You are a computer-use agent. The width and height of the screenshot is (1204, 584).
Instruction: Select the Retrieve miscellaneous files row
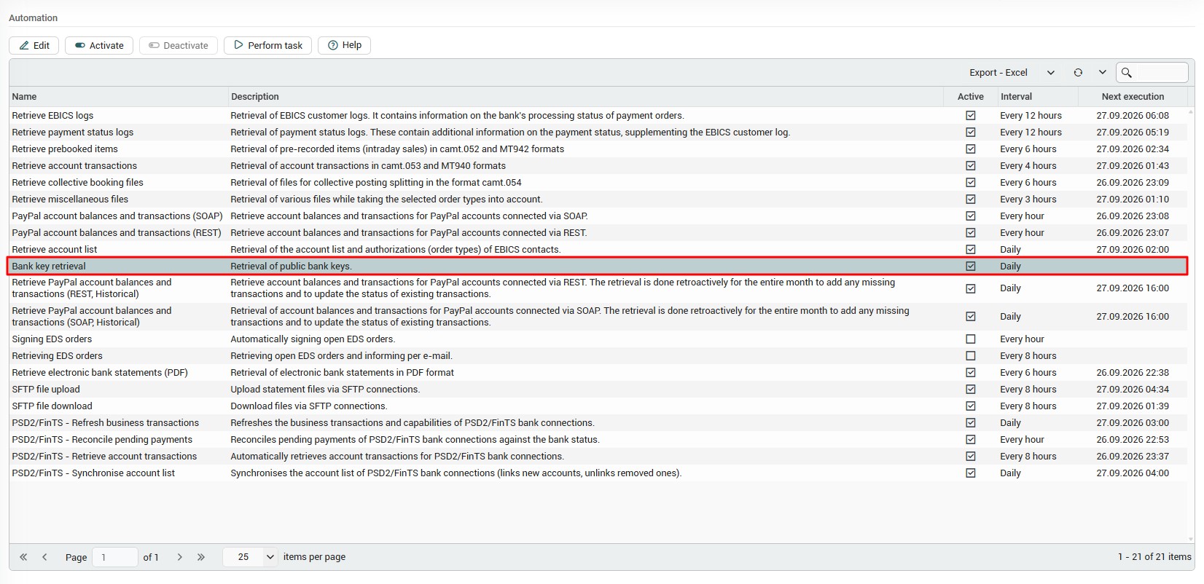click(x=598, y=200)
